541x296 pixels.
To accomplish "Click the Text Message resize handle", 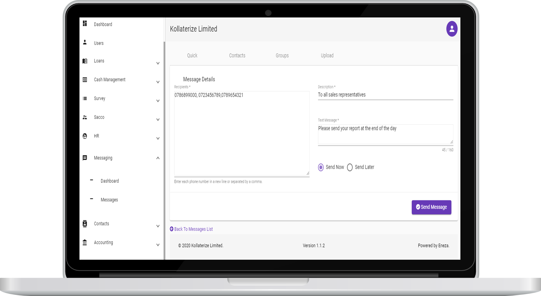I will pyautogui.click(x=451, y=142).
